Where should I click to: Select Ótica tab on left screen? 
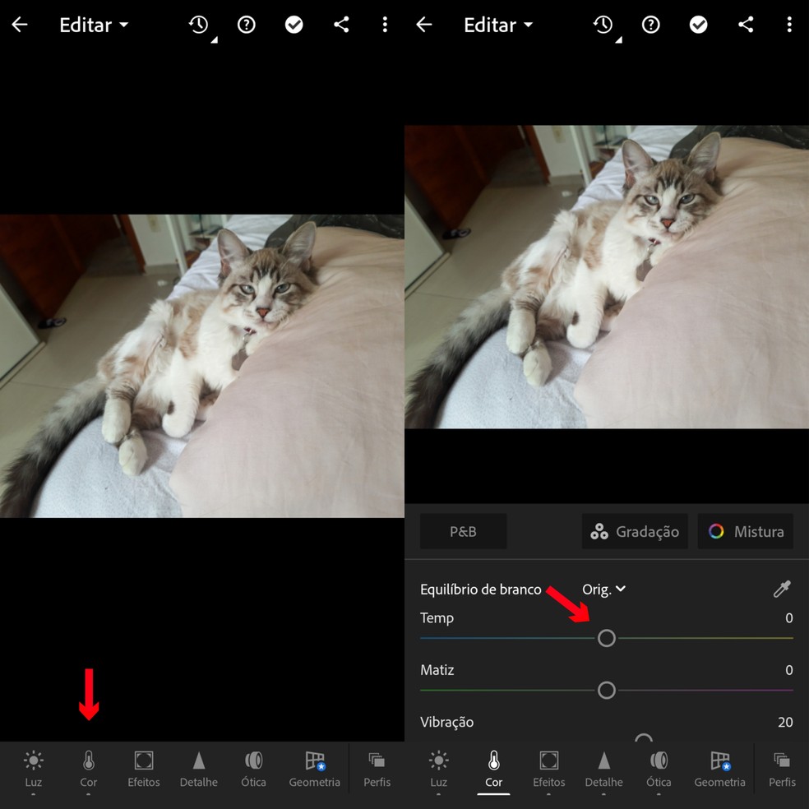pyautogui.click(x=253, y=769)
